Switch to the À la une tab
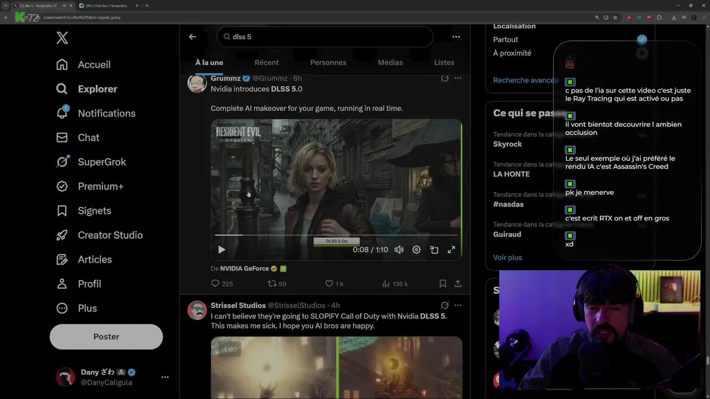Screen dimensions: 710x399 (x=209, y=63)
